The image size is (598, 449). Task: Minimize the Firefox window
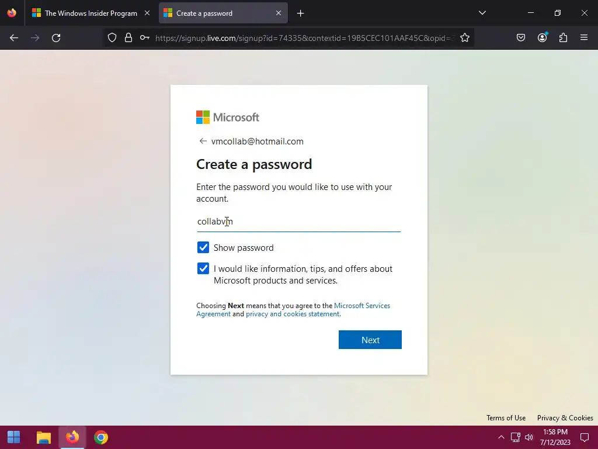coord(530,13)
